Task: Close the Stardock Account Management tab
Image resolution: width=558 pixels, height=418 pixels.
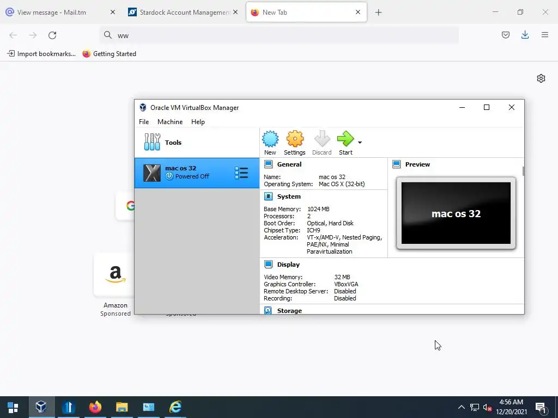Action: tap(235, 12)
